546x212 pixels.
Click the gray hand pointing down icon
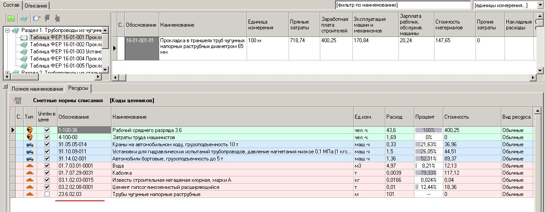[47, 19]
